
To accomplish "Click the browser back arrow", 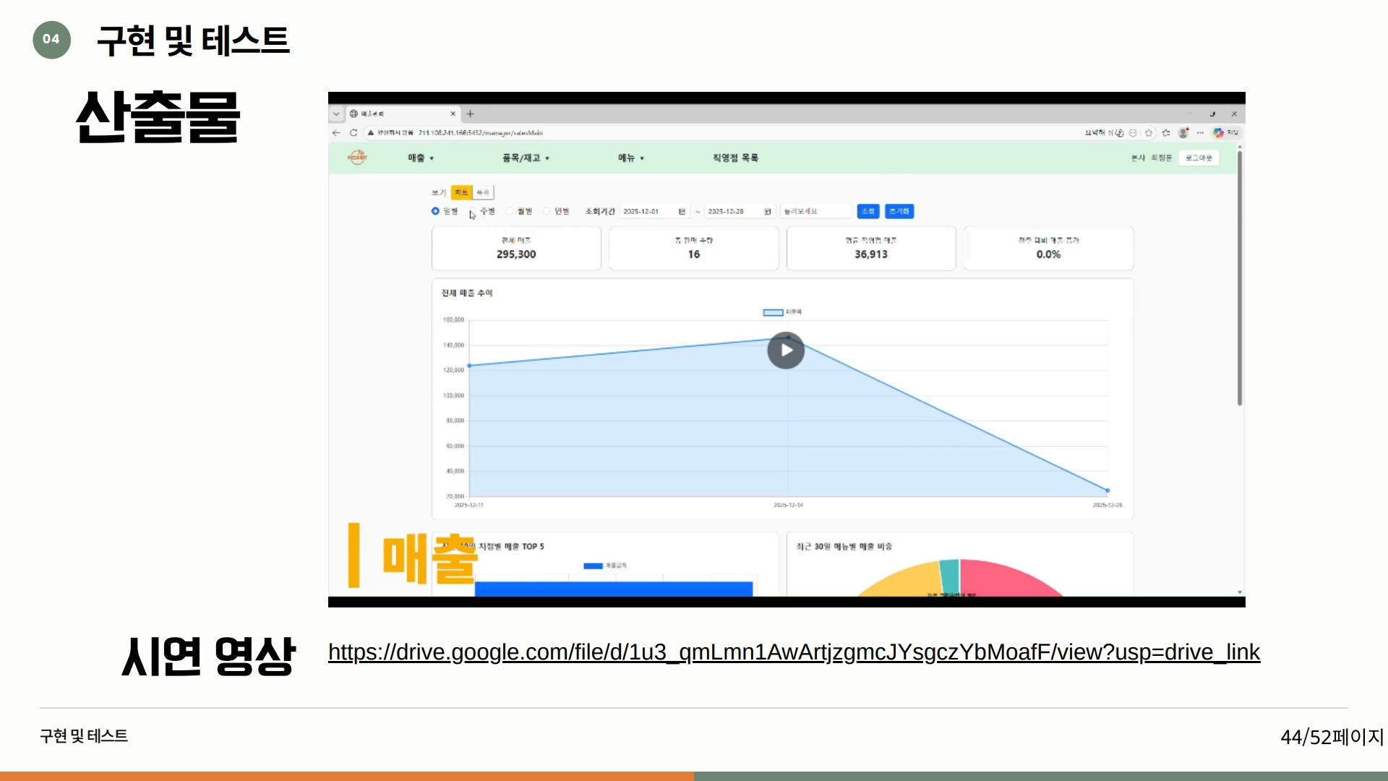I will [x=336, y=133].
